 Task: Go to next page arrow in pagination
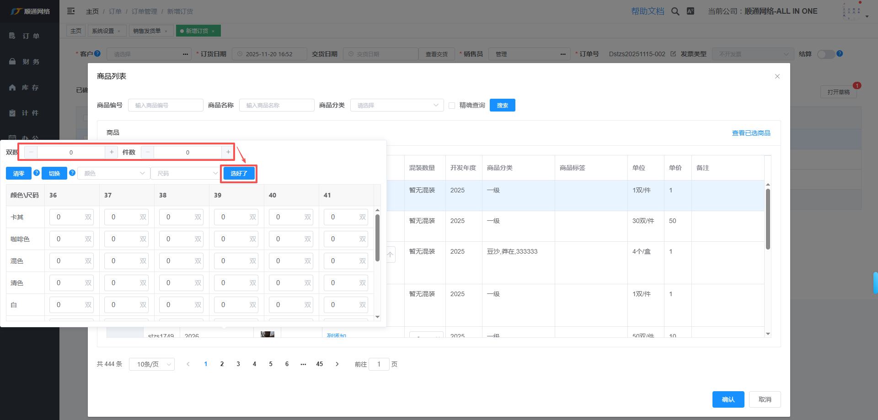[x=337, y=364]
